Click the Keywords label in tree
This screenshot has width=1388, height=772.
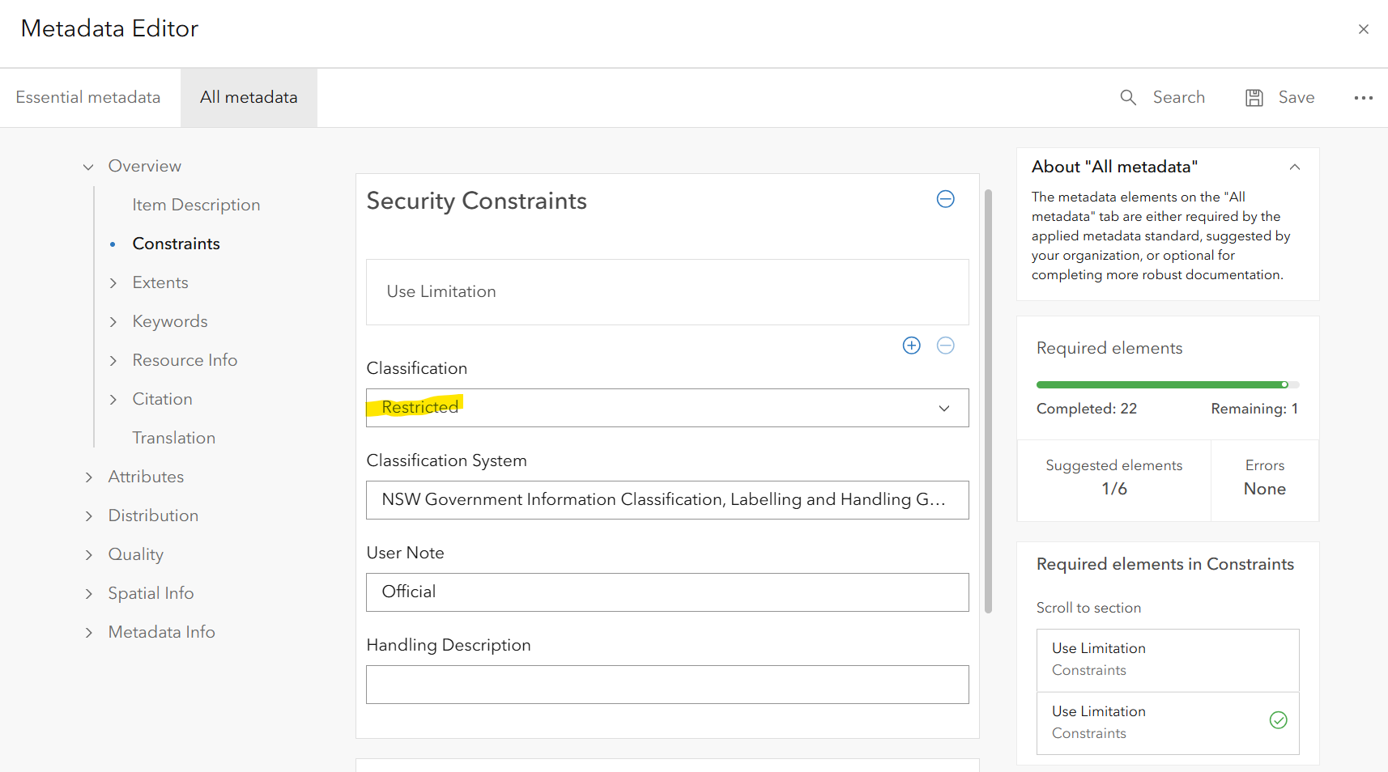[x=170, y=321]
